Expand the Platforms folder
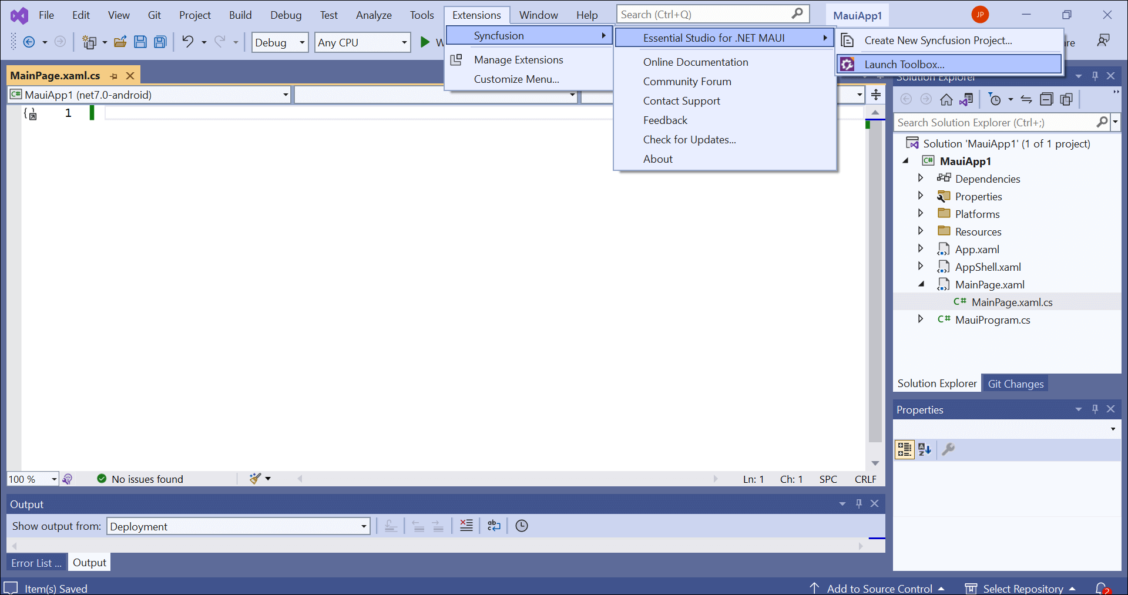The image size is (1128, 595). click(x=921, y=213)
